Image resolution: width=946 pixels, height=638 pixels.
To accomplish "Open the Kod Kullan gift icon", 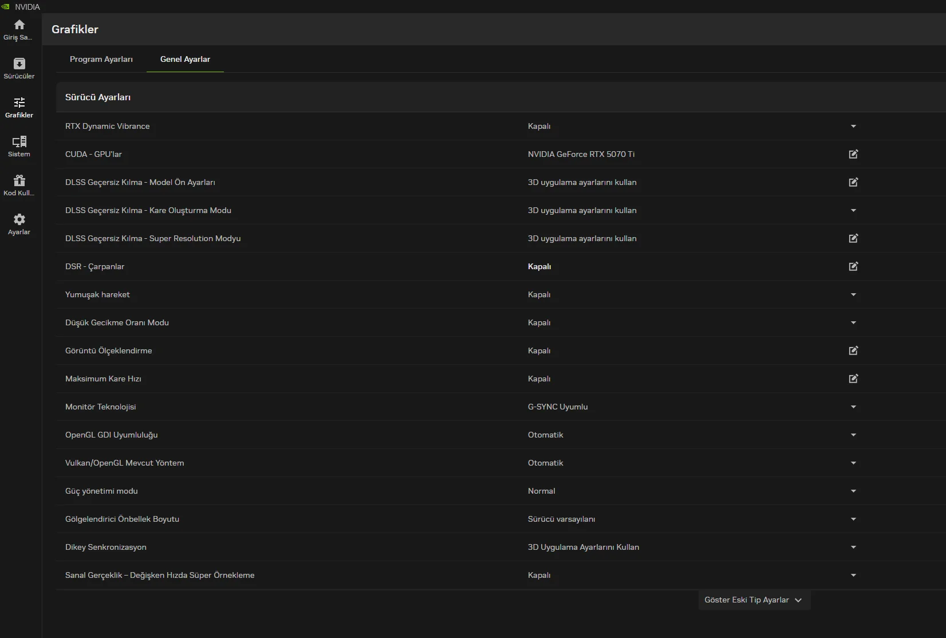I will click(x=19, y=181).
